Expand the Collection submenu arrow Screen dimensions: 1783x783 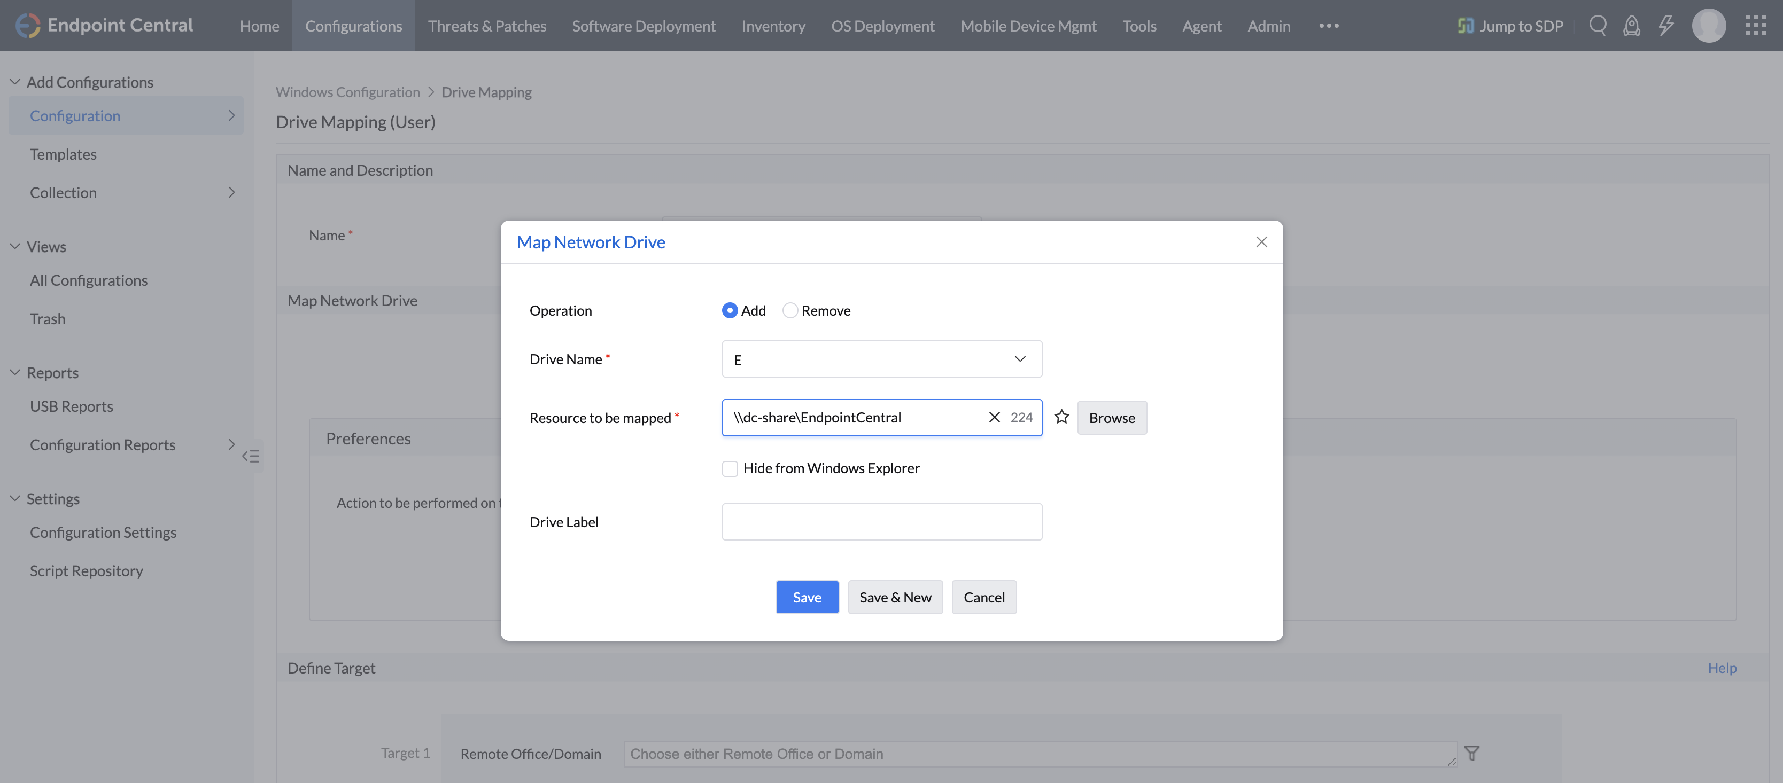tap(232, 192)
